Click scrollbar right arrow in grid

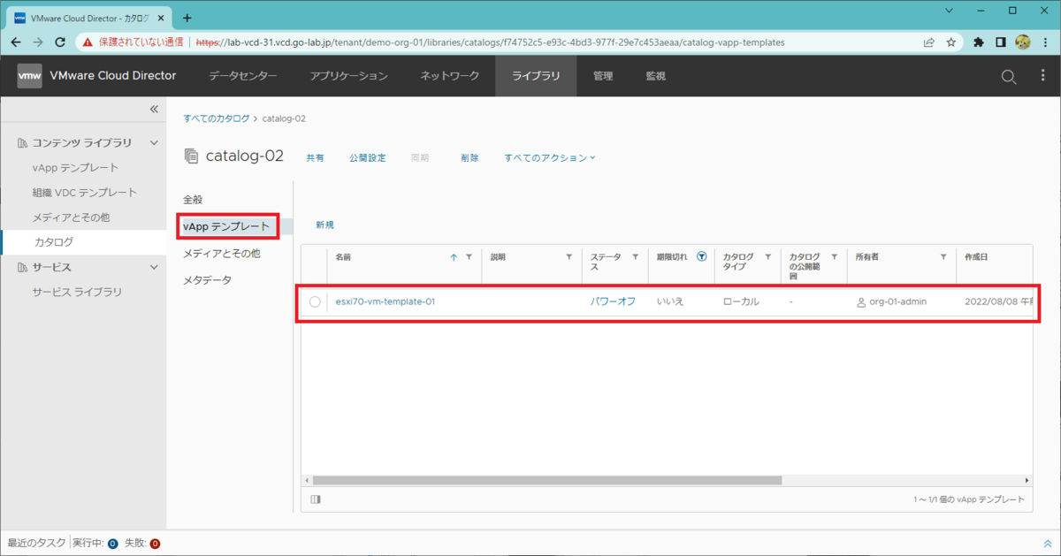click(x=1027, y=480)
